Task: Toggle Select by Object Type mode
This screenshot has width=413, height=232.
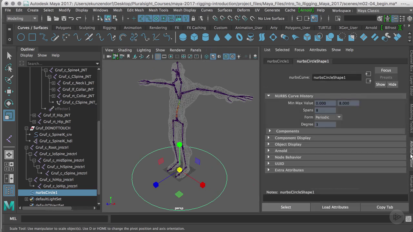Action: (108, 18)
